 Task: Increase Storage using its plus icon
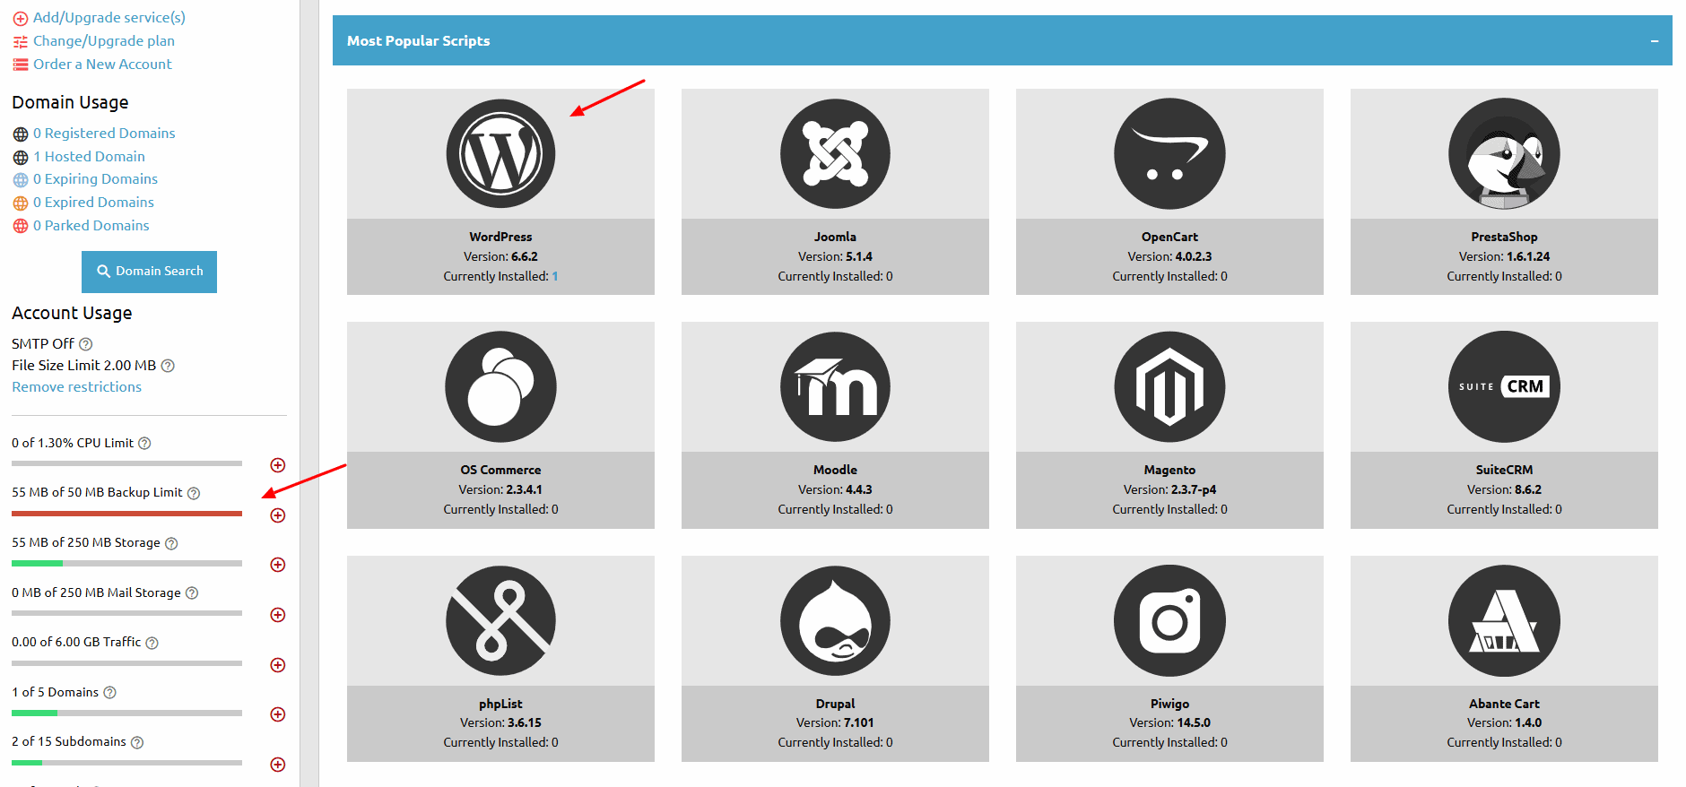[278, 565]
